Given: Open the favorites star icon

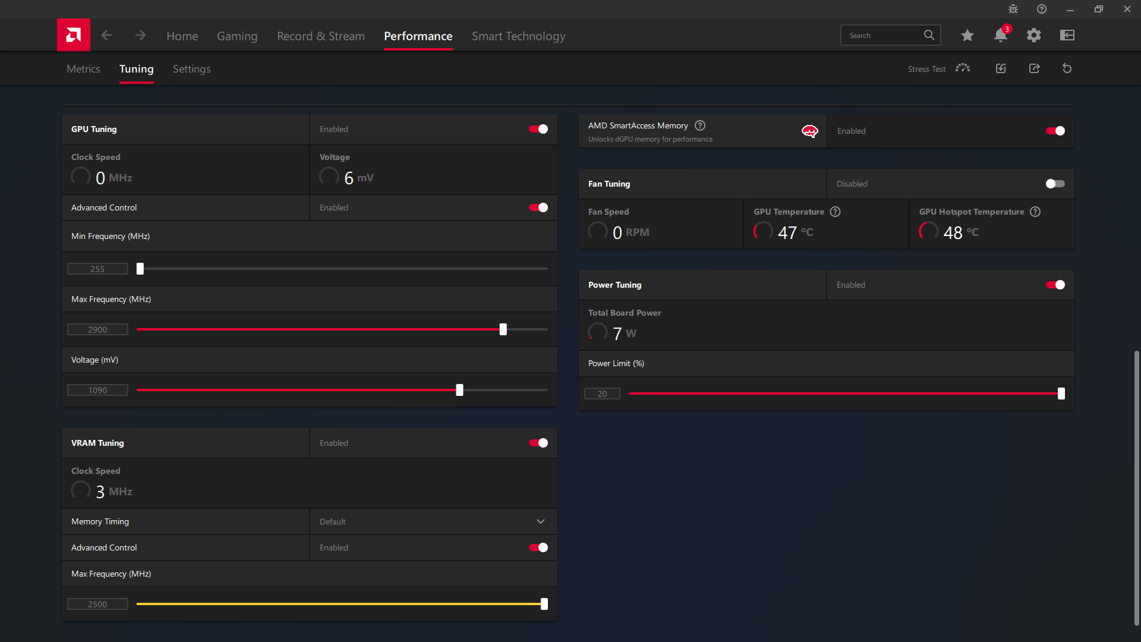Looking at the screenshot, I should [x=967, y=36].
